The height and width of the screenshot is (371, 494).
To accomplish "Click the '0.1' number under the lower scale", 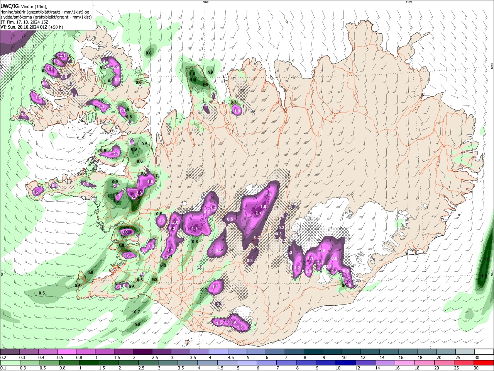I will [3, 368].
